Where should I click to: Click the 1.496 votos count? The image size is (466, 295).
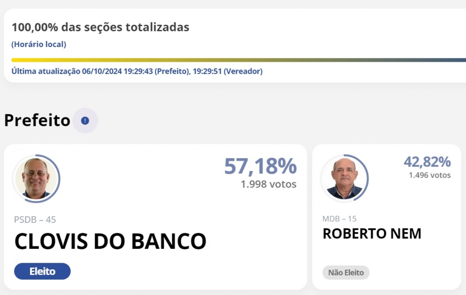click(429, 175)
